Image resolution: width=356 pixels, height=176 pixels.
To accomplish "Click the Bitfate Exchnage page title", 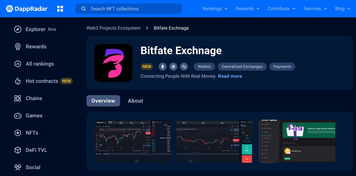I will coord(181,50).
